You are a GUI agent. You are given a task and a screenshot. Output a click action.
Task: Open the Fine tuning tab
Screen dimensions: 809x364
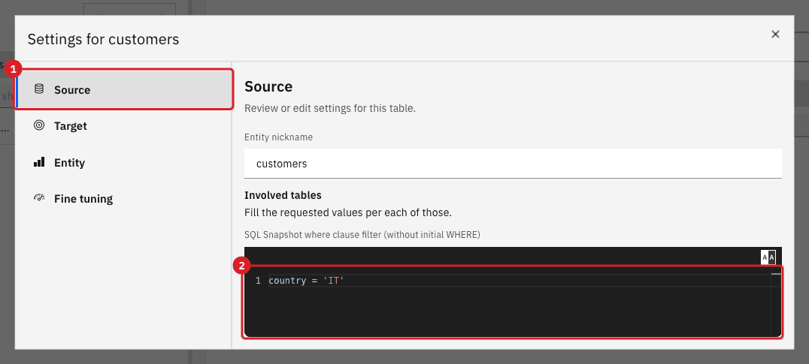tap(124, 199)
